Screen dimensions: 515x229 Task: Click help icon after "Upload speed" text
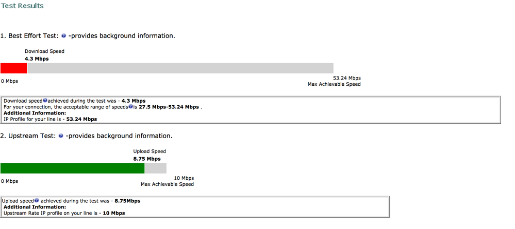(37, 201)
